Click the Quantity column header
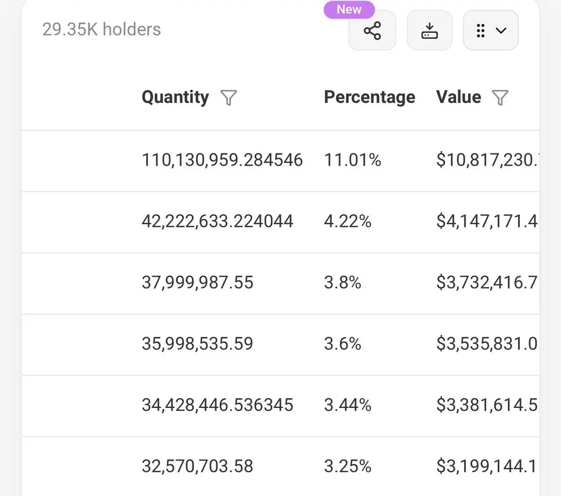Viewport: 561px width, 496px height. pos(175,97)
